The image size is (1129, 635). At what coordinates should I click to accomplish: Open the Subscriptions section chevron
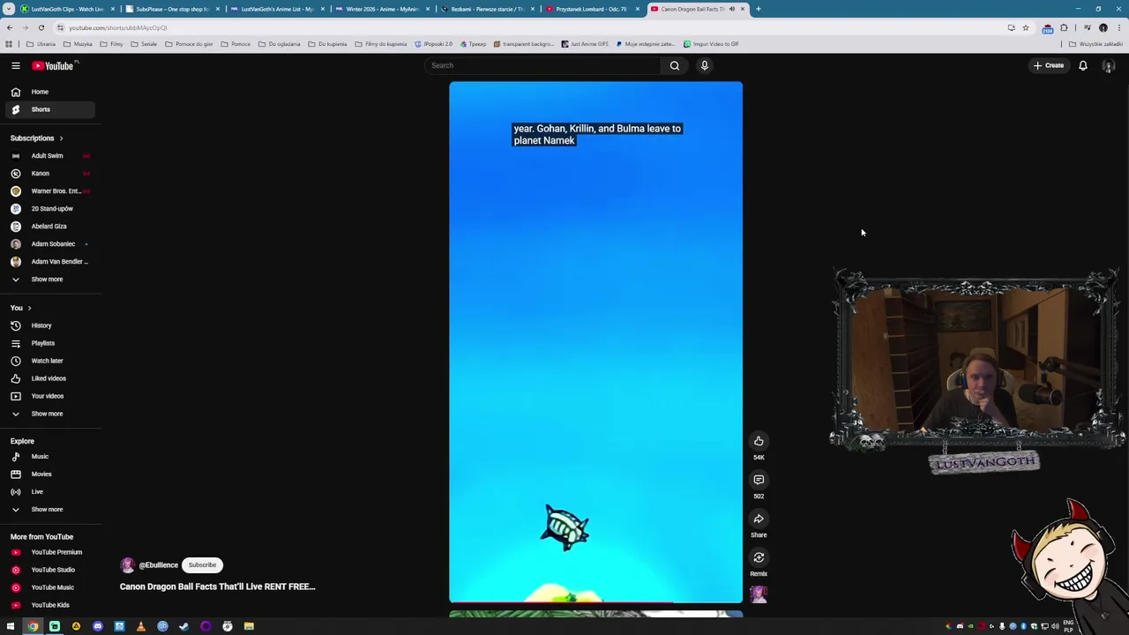pyautogui.click(x=61, y=138)
